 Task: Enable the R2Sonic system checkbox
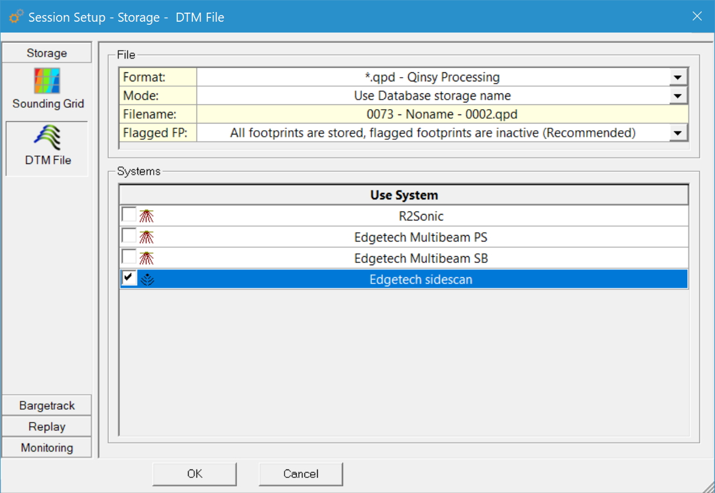[129, 215]
